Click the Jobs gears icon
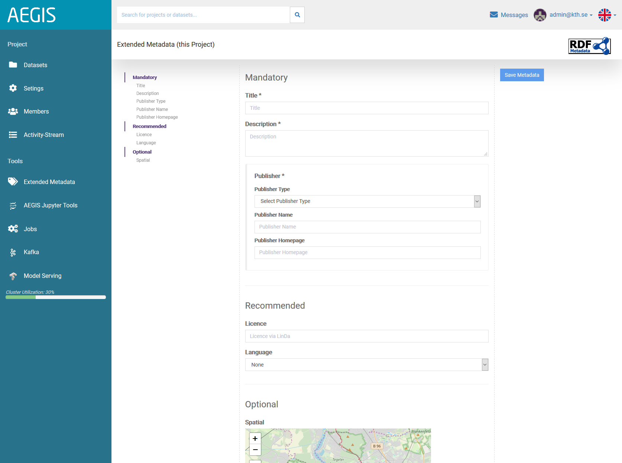The width and height of the screenshot is (622, 463). coord(13,229)
